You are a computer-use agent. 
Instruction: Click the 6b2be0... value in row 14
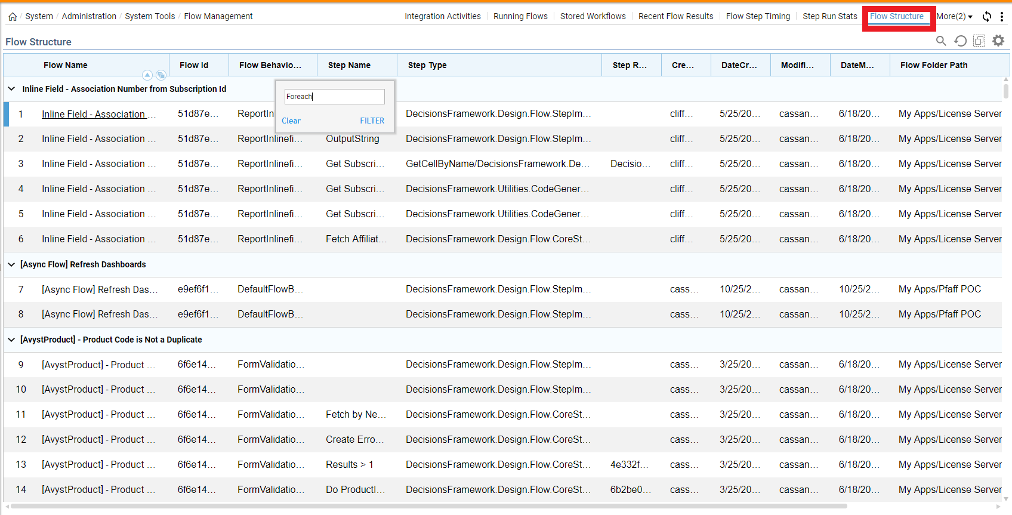coord(630,489)
